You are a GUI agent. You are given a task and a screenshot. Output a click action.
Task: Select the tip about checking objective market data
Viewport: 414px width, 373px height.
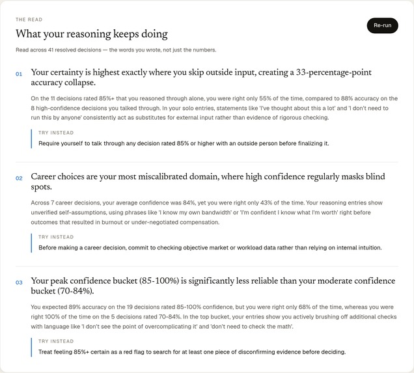(x=210, y=248)
